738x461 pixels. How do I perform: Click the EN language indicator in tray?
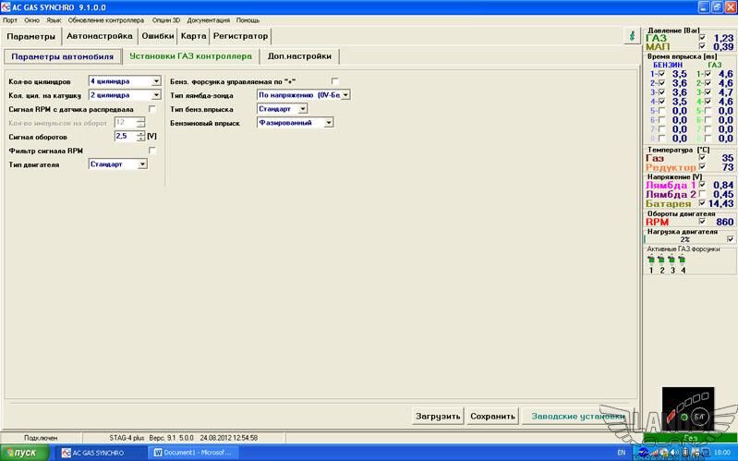621,453
